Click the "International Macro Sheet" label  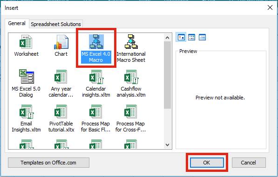tap(131, 57)
